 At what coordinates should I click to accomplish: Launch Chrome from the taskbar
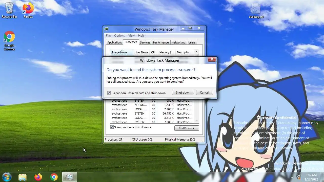click(x=54, y=177)
